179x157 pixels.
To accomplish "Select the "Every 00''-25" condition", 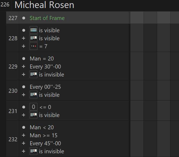I will 45,87.
